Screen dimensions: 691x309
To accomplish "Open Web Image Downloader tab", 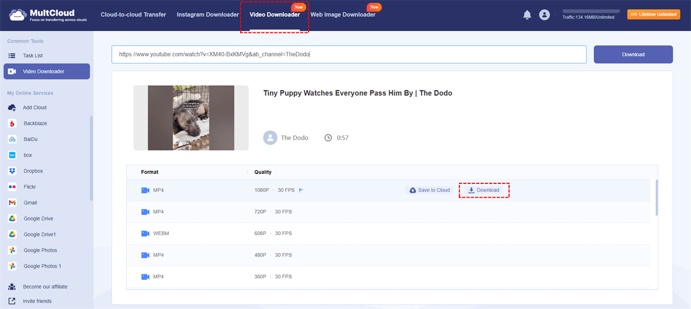I will [343, 14].
